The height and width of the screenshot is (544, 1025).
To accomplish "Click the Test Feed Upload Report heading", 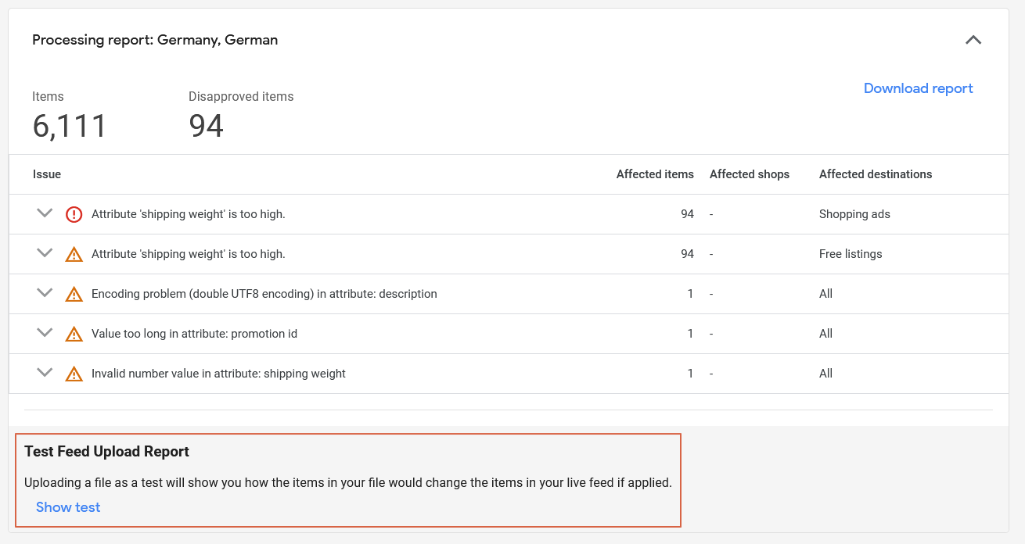I will click(107, 452).
